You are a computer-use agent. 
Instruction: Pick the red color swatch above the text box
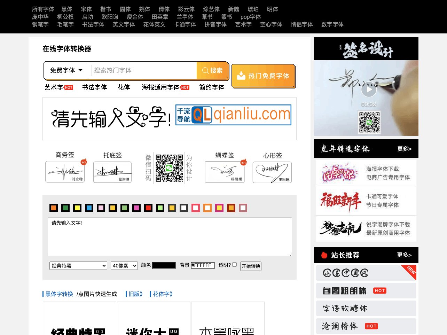pos(148,208)
